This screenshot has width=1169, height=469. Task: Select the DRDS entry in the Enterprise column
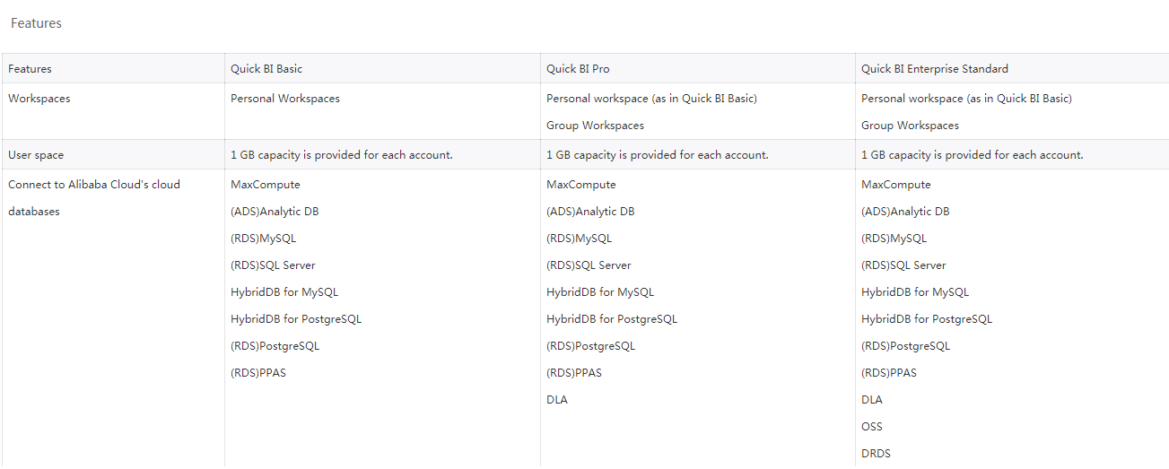click(876, 454)
